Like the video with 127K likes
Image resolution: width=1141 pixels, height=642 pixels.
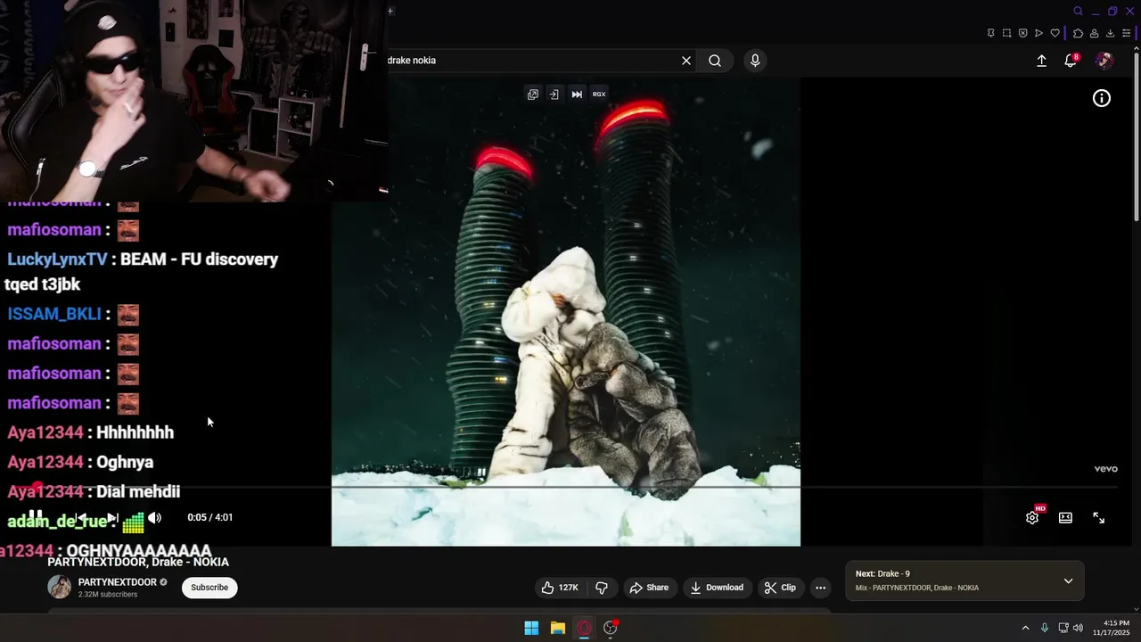coord(559,588)
